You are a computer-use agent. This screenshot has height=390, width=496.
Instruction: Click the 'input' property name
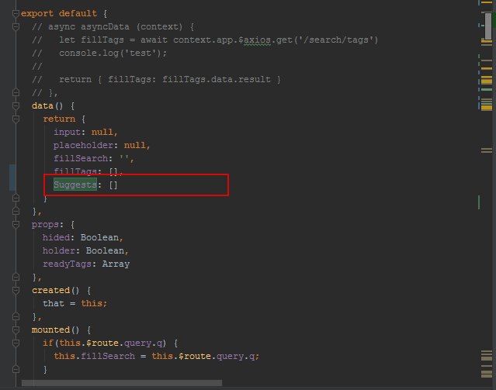(67, 132)
